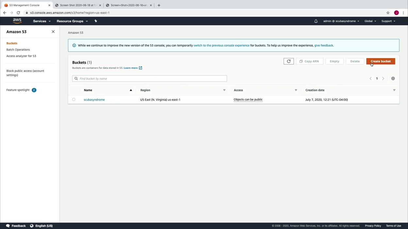Click page number 1 in pagination
The width and height of the screenshot is (408, 229).
click(377, 79)
